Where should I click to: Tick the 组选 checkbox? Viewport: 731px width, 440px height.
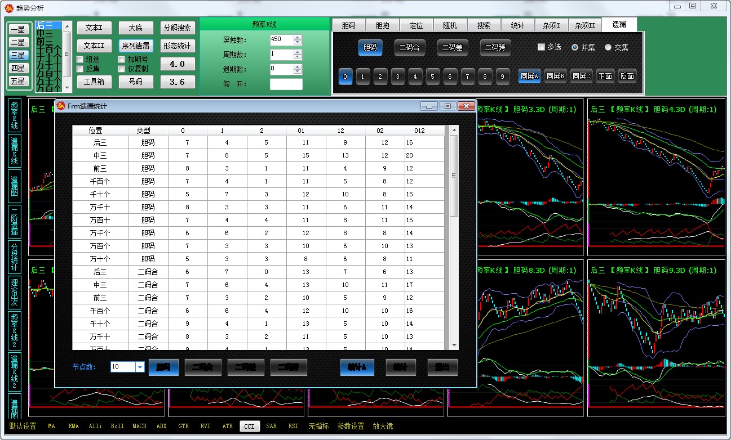[x=80, y=59]
